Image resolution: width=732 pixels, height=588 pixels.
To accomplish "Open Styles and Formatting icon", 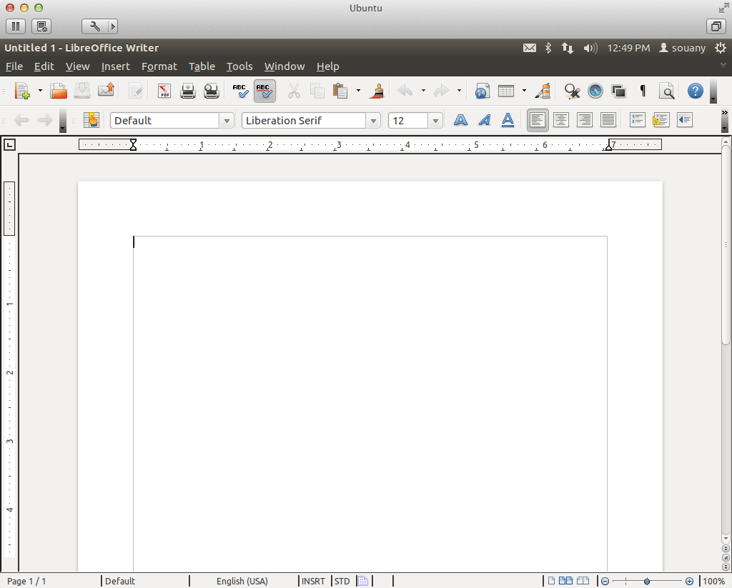I will (91, 120).
